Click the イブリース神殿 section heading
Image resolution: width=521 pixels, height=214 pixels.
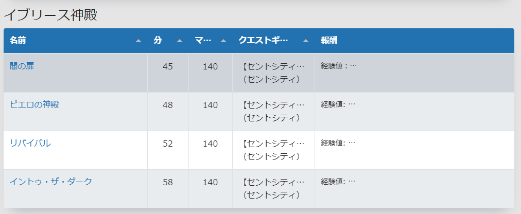pos(50,15)
